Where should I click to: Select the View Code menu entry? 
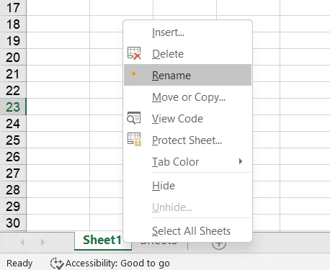click(187, 119)
